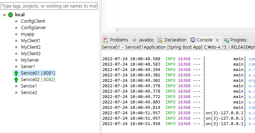
Task: Click the stopped status dot next to myapp
Action: click(16, 34)
